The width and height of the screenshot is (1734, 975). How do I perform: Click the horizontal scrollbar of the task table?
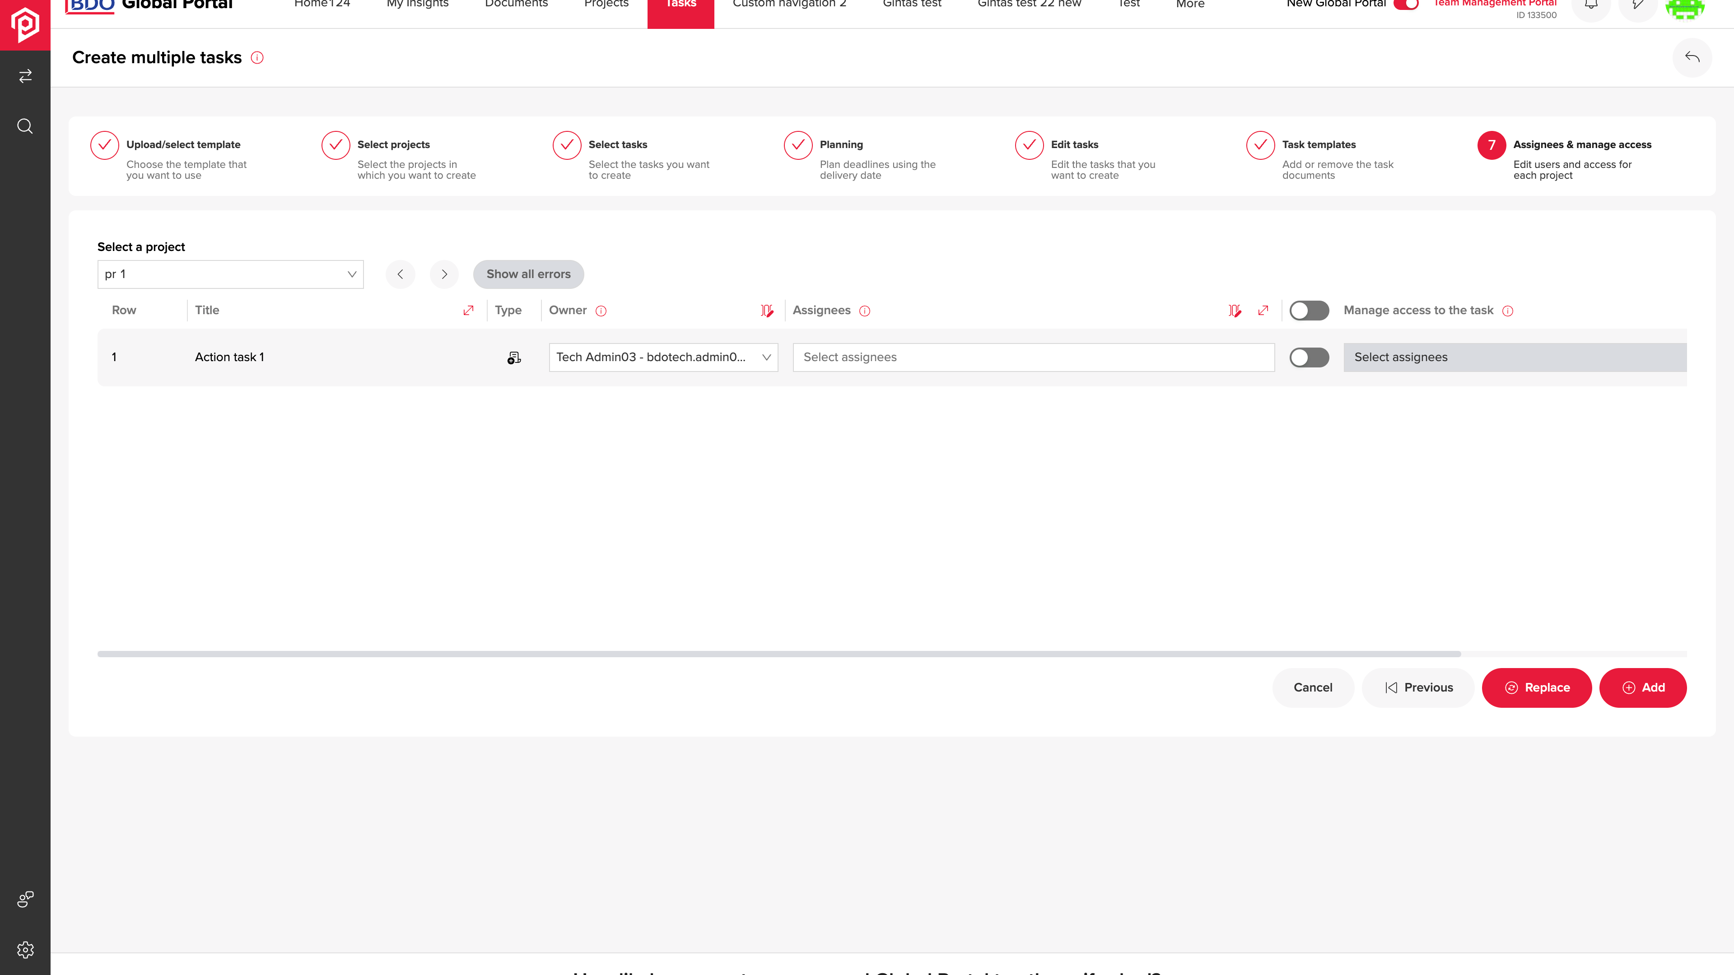(779, 654)
